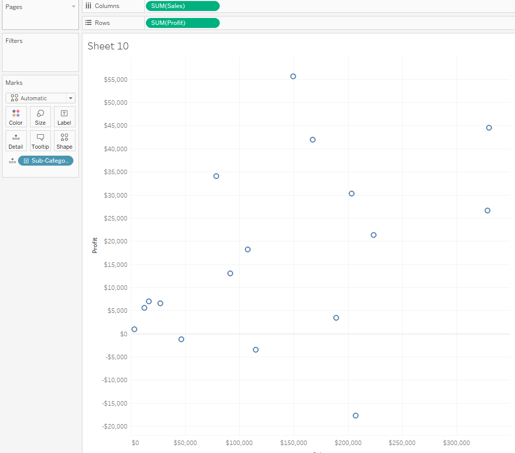Click the rightmost scatter plot mark
This screenshot has height=453, width=515.
(x=489, y=127)
